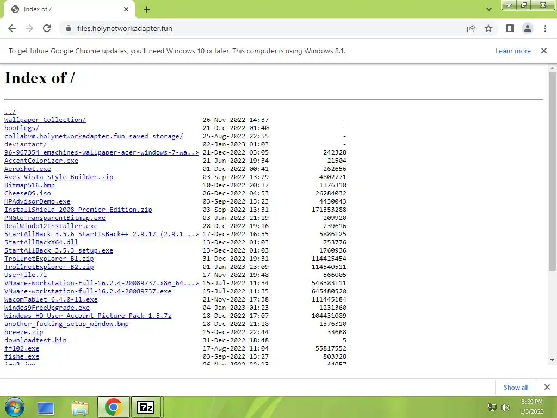Open the volume speaker tray icon

pyautogui.click(x=505, y=407)
